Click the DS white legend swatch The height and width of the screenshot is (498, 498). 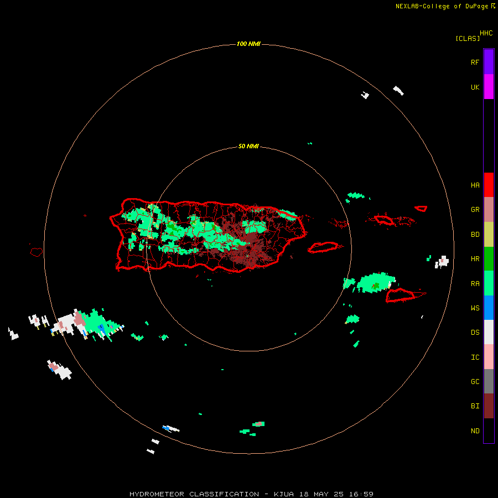(489, 332)
